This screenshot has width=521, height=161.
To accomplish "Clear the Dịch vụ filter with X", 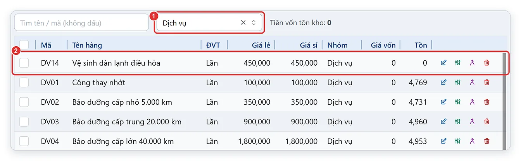I will click(x=243, y=23).
